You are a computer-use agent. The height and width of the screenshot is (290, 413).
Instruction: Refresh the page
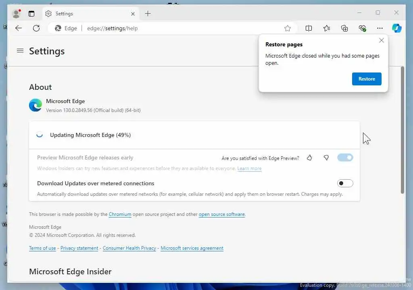(x=36, y=28)
